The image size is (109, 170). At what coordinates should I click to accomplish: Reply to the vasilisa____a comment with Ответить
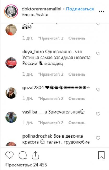point(77,123)
